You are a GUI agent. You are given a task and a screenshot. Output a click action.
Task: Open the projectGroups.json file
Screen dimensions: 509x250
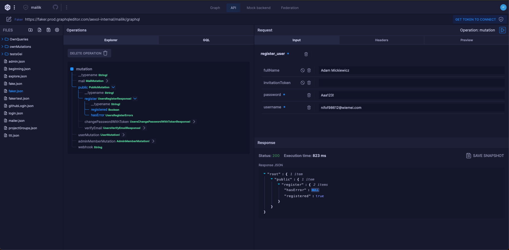coord(23,128)
